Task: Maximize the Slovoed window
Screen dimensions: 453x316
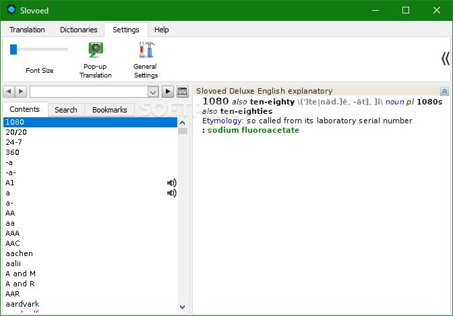Action: click(406, 10)
